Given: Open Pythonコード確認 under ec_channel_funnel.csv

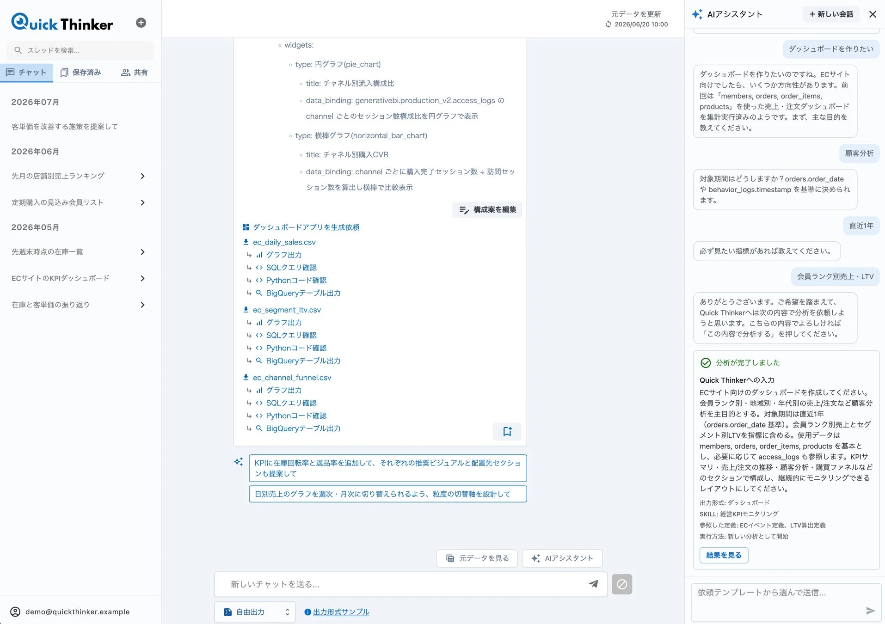Looking at the screenshot, I should pyautogui.click(x=296, y=416).
